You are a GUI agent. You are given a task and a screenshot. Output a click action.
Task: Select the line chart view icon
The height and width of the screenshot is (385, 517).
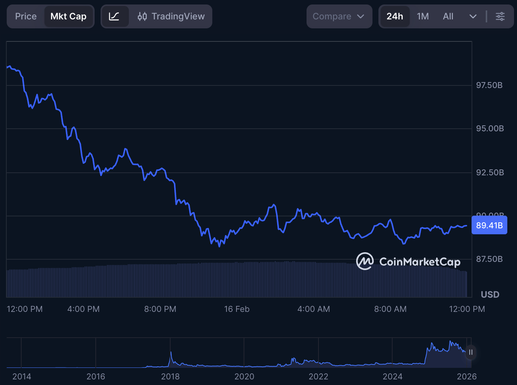(x=115, y=16)
